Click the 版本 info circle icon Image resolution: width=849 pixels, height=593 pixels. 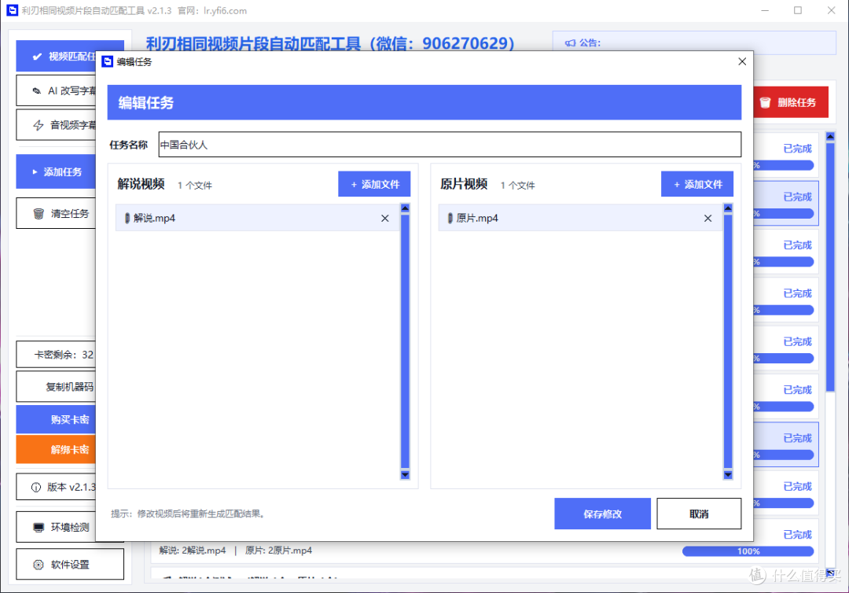click(36, 488)
